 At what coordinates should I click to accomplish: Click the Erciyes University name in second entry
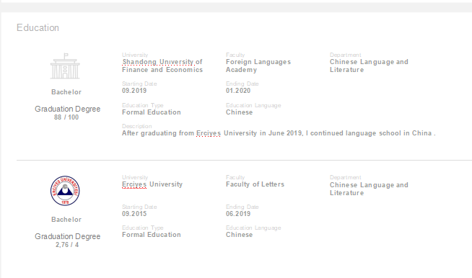[152, 184]
